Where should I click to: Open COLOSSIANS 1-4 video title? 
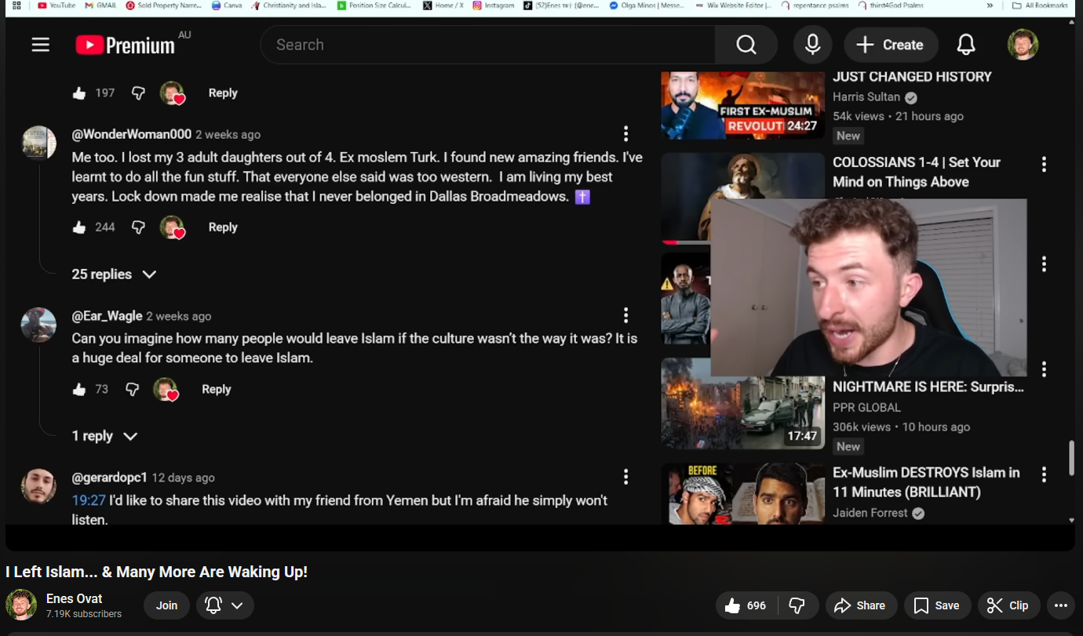coord(917,172)
